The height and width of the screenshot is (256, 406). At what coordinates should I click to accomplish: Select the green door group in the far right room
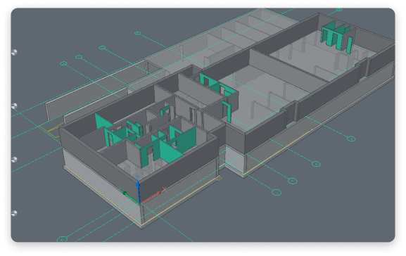[336, 37]
